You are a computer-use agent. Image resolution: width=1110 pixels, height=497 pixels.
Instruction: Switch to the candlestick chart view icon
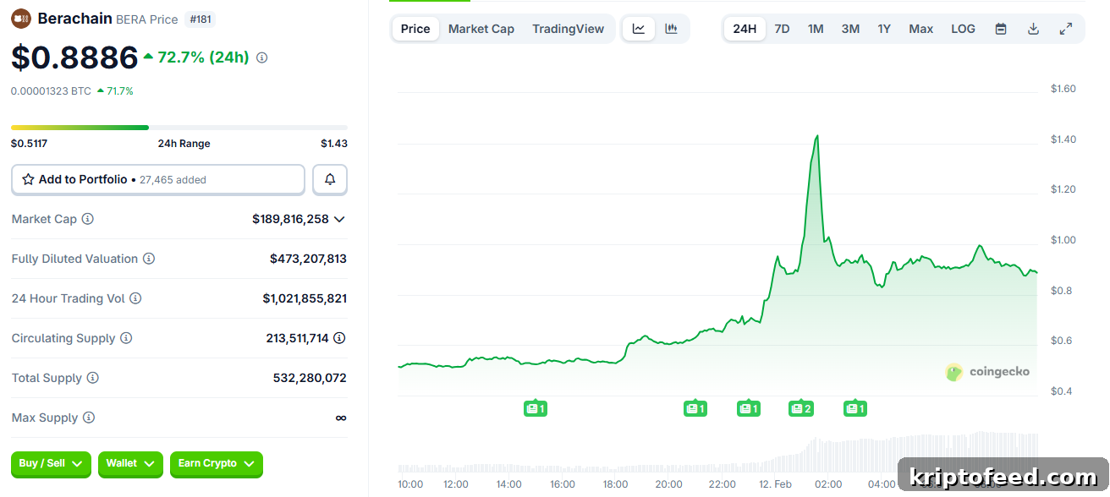tap(671, 29)
